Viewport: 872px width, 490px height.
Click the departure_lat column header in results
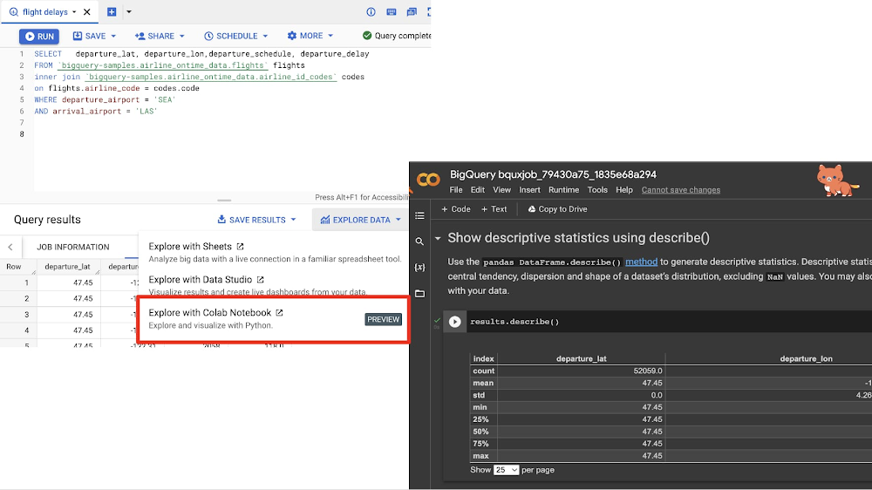pos(67,267)
